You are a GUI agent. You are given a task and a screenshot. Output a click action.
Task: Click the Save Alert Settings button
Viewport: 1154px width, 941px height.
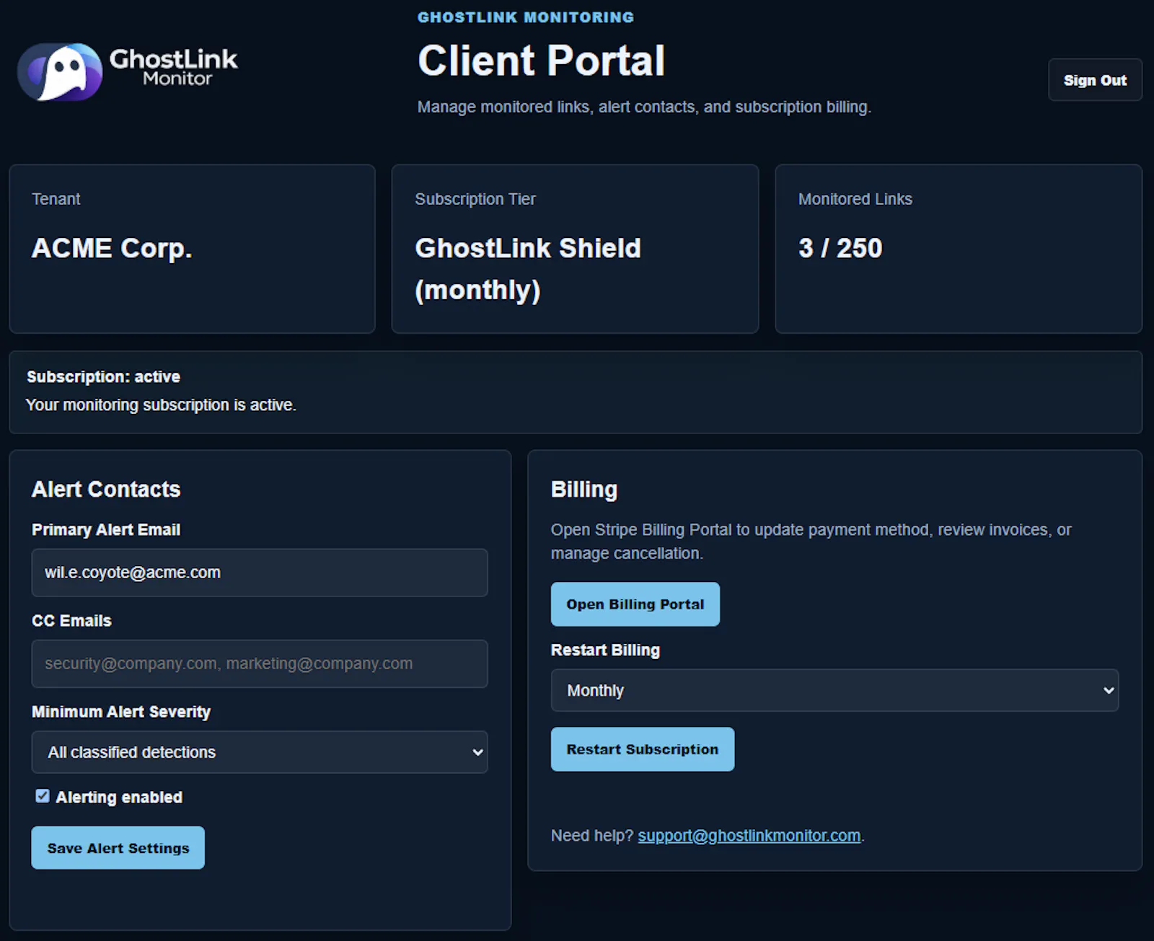[118, 848]
